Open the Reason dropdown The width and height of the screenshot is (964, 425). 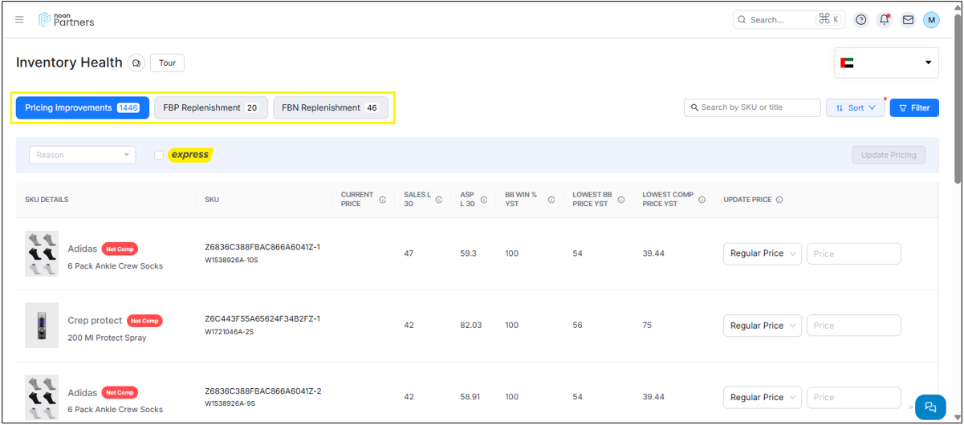tap(82, 155)
